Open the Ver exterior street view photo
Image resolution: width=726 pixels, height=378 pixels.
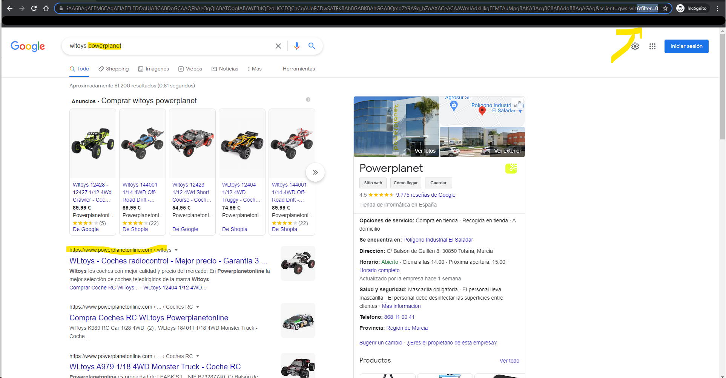pos(482,142)
